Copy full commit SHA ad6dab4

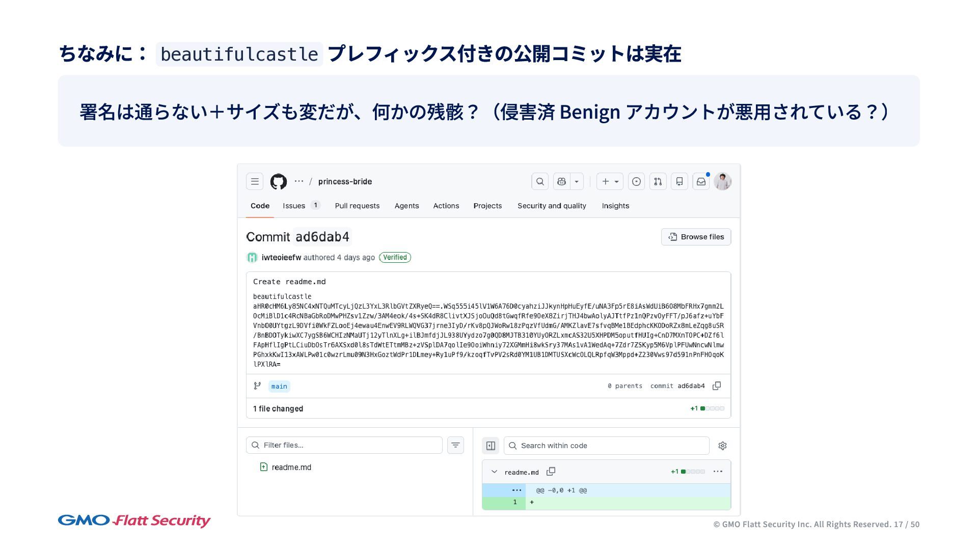[717, 386]
